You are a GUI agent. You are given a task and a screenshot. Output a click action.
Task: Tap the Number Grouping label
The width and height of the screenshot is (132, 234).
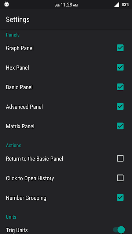coord(26,198)
